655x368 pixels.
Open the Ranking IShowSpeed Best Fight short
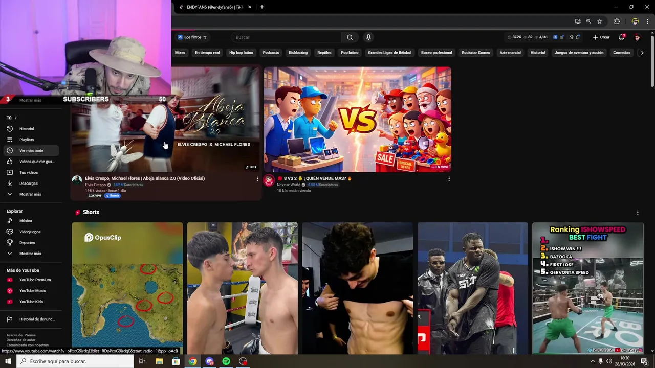tap(587, 288)
